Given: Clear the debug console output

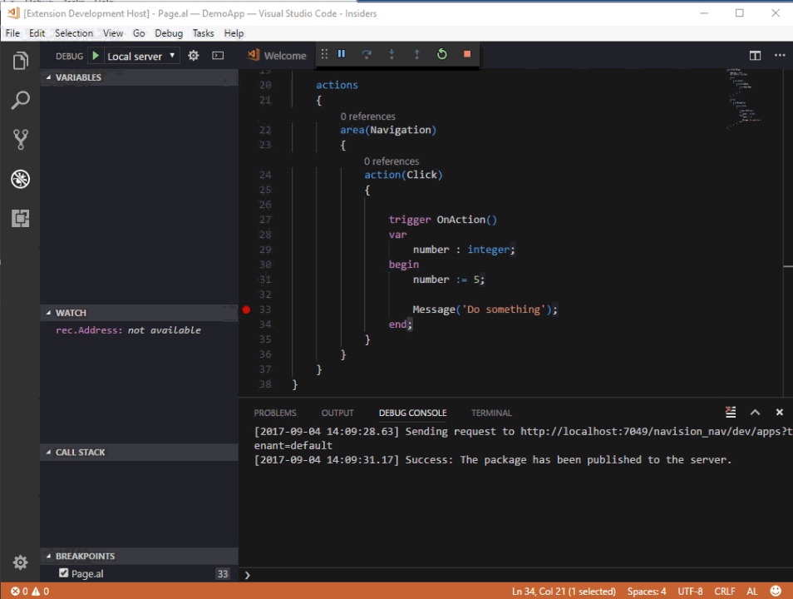Looking at the screenshot, I should tap(731, 412).
